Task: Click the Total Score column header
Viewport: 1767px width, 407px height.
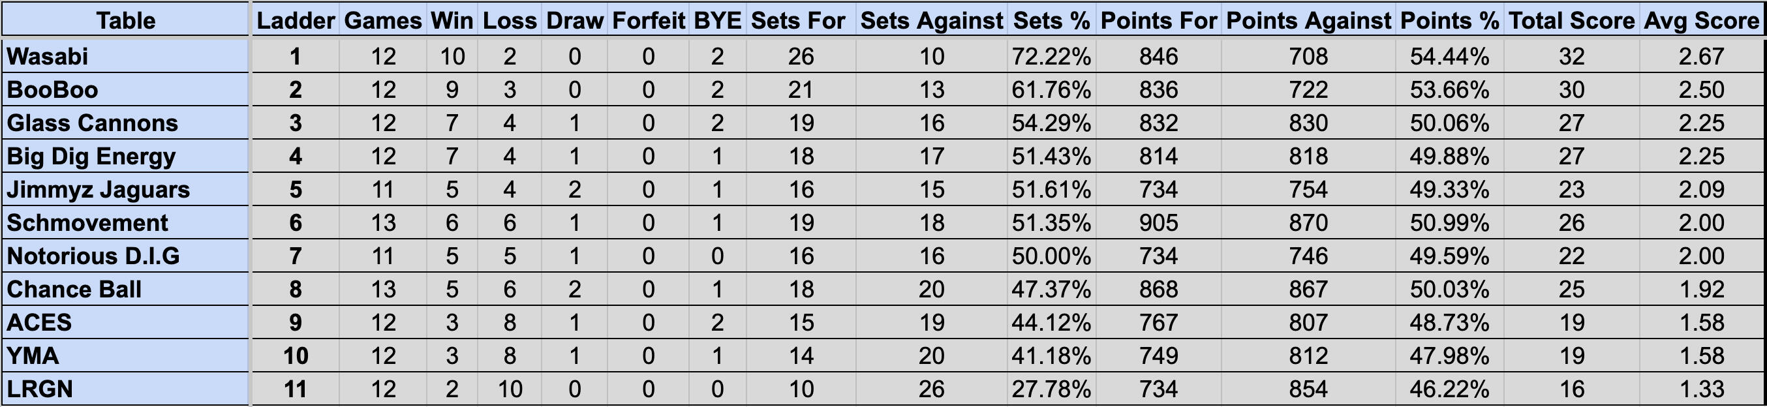Action: point(1571,20)
